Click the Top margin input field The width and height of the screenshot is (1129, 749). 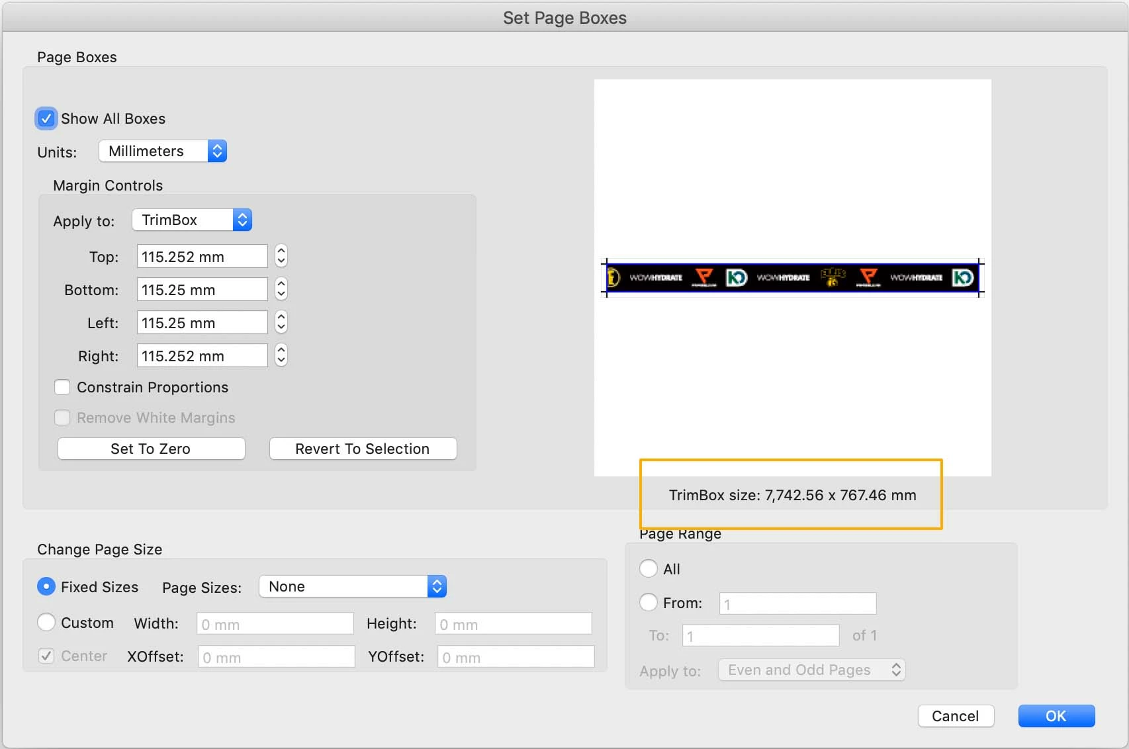click(x=202, y=257)
